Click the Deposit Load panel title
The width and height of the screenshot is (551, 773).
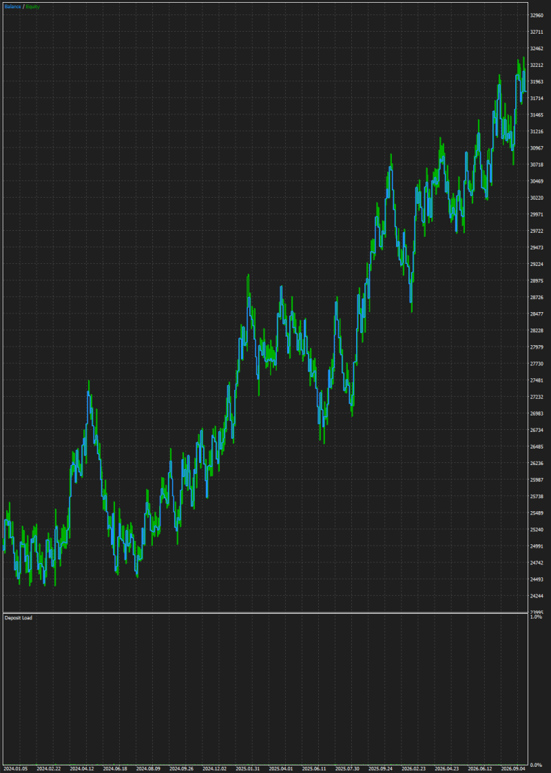18,617
